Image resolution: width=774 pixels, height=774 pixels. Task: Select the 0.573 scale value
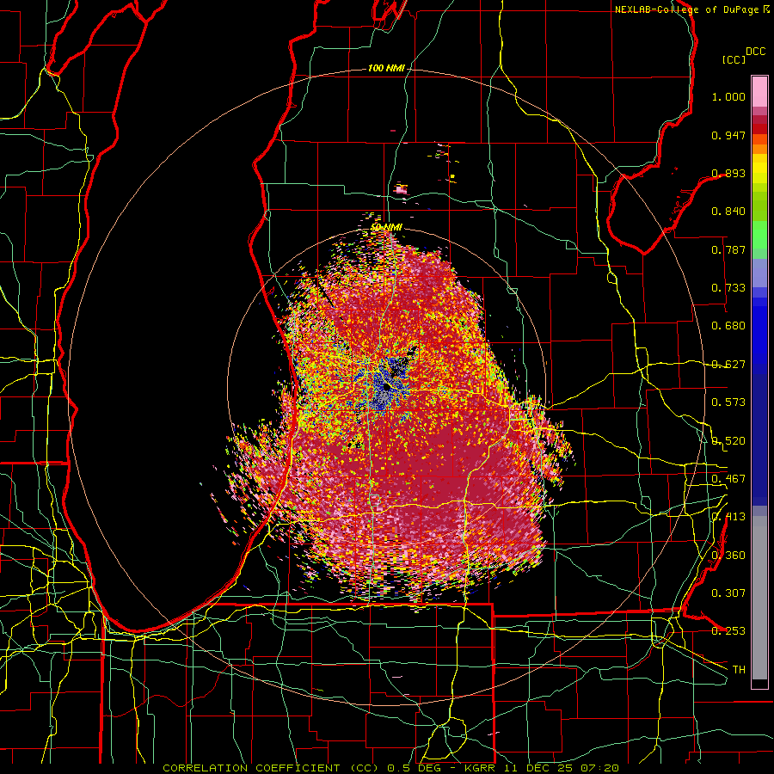[x=728, y=402]
